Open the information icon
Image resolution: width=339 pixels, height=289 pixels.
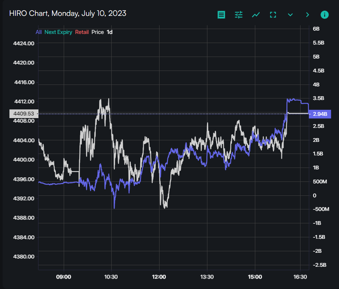tap(325, 15)
